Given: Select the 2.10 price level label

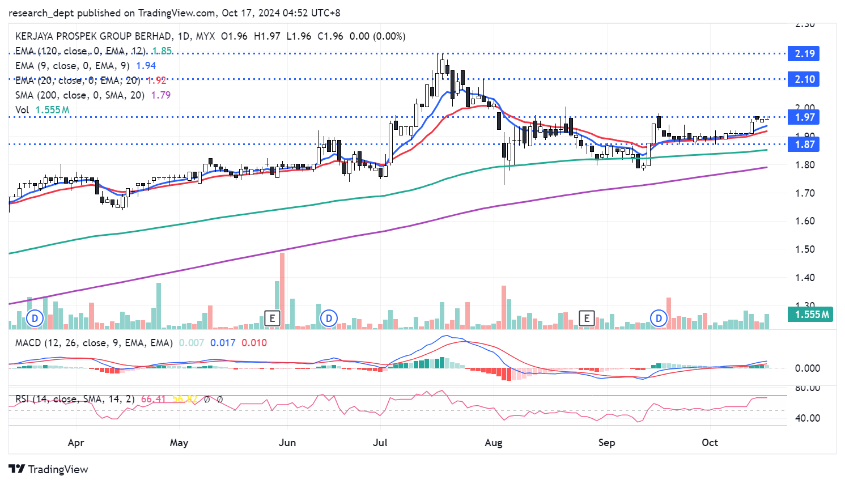Looking at the screenshot, I should [x=804, y=79].
